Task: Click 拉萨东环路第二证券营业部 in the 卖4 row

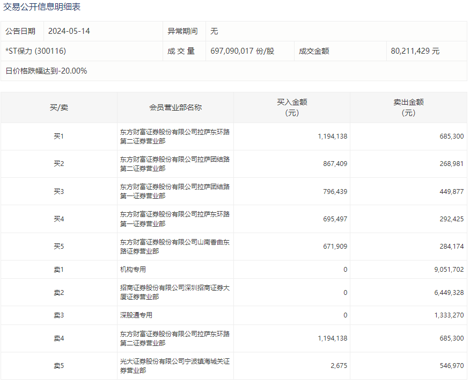Action: click(175, 338)
